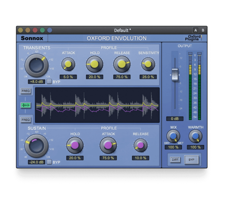The image size is (238, 198).
Task: Click the Transients gain knob
Action: 36,65
